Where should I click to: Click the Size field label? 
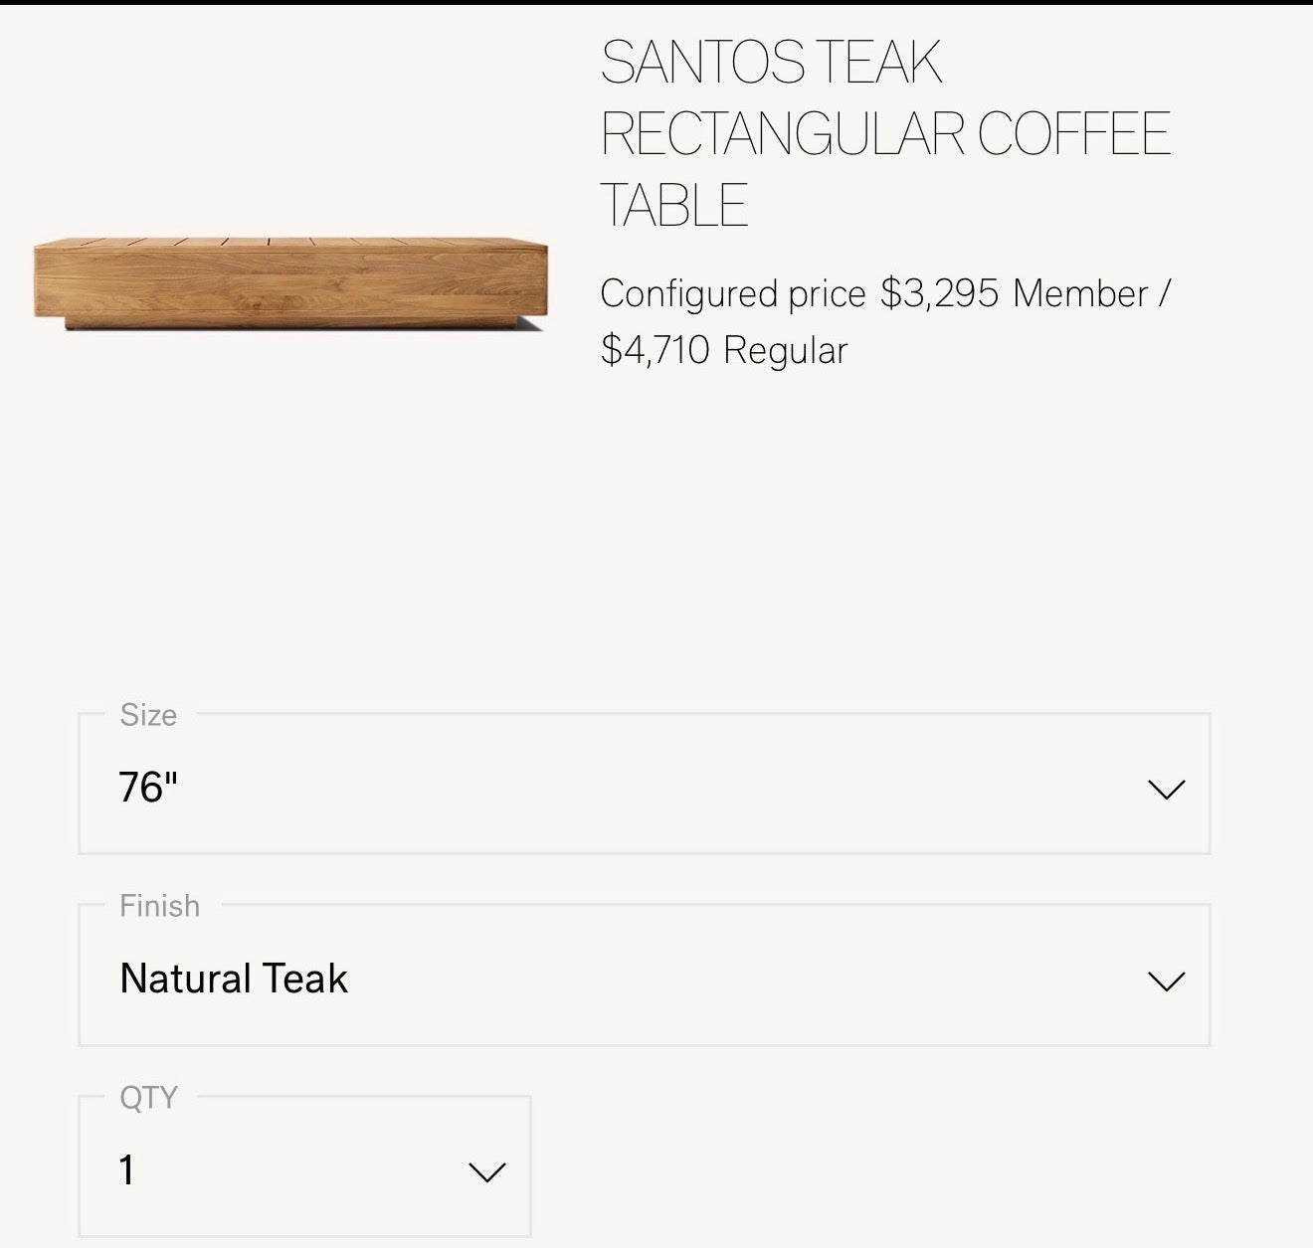148,715
